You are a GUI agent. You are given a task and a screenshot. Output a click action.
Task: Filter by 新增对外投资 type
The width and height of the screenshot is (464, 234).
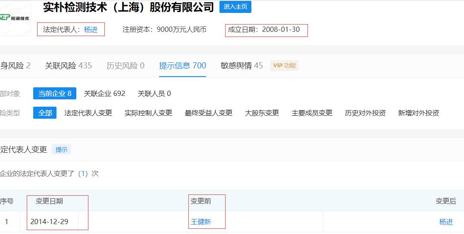(x=418, y=113)
